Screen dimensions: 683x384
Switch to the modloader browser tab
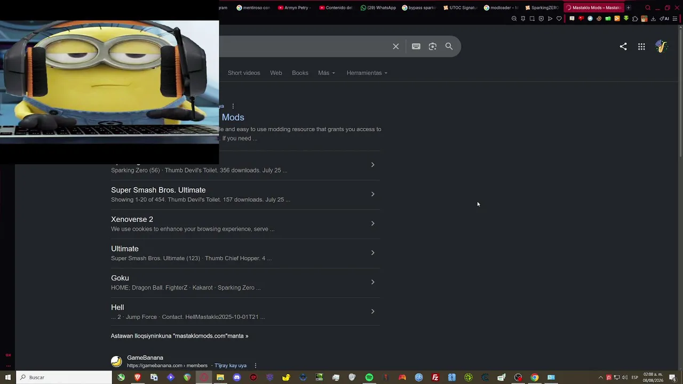click(502, 7)
